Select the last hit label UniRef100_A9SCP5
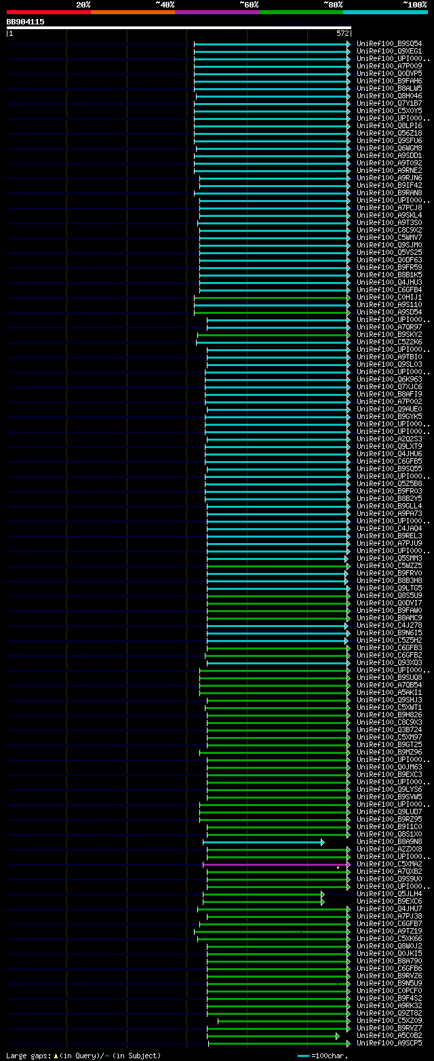 389,1043
